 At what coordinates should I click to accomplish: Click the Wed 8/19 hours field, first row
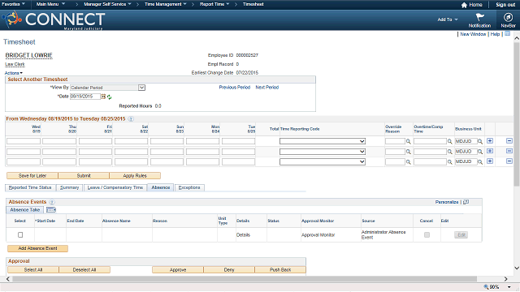coord(24,141)
